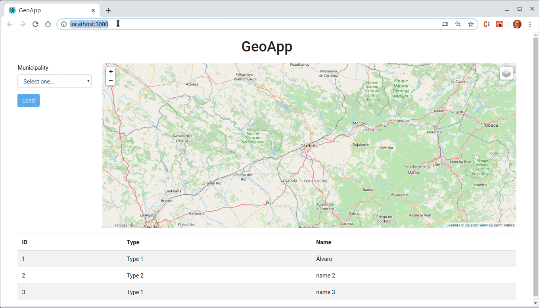Open the OpenStreetMap link

[x=479, y=225]
